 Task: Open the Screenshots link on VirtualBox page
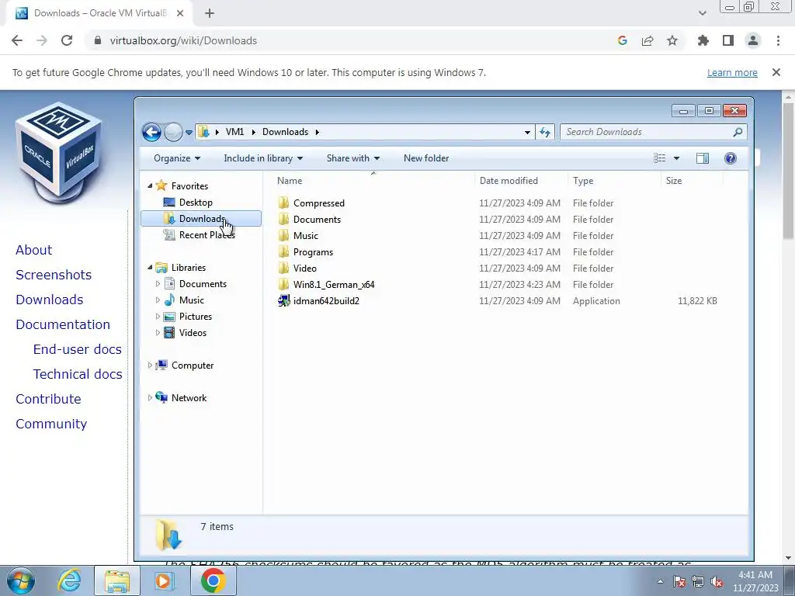click(x=54, y=275)
